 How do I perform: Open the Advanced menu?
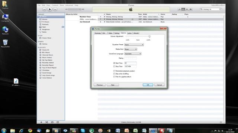69,5
